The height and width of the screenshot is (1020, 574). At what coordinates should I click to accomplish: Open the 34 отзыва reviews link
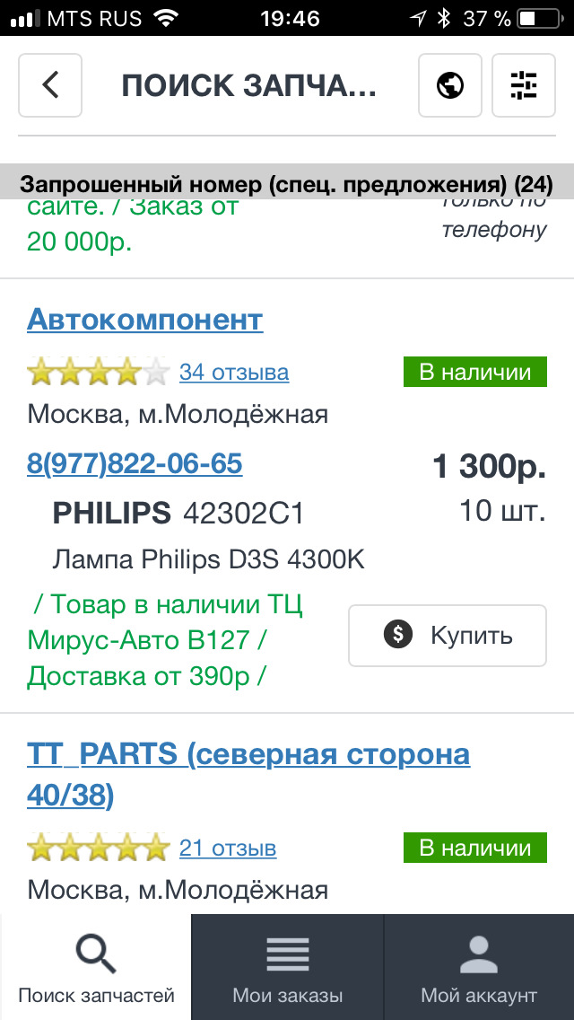pos(234,372)
